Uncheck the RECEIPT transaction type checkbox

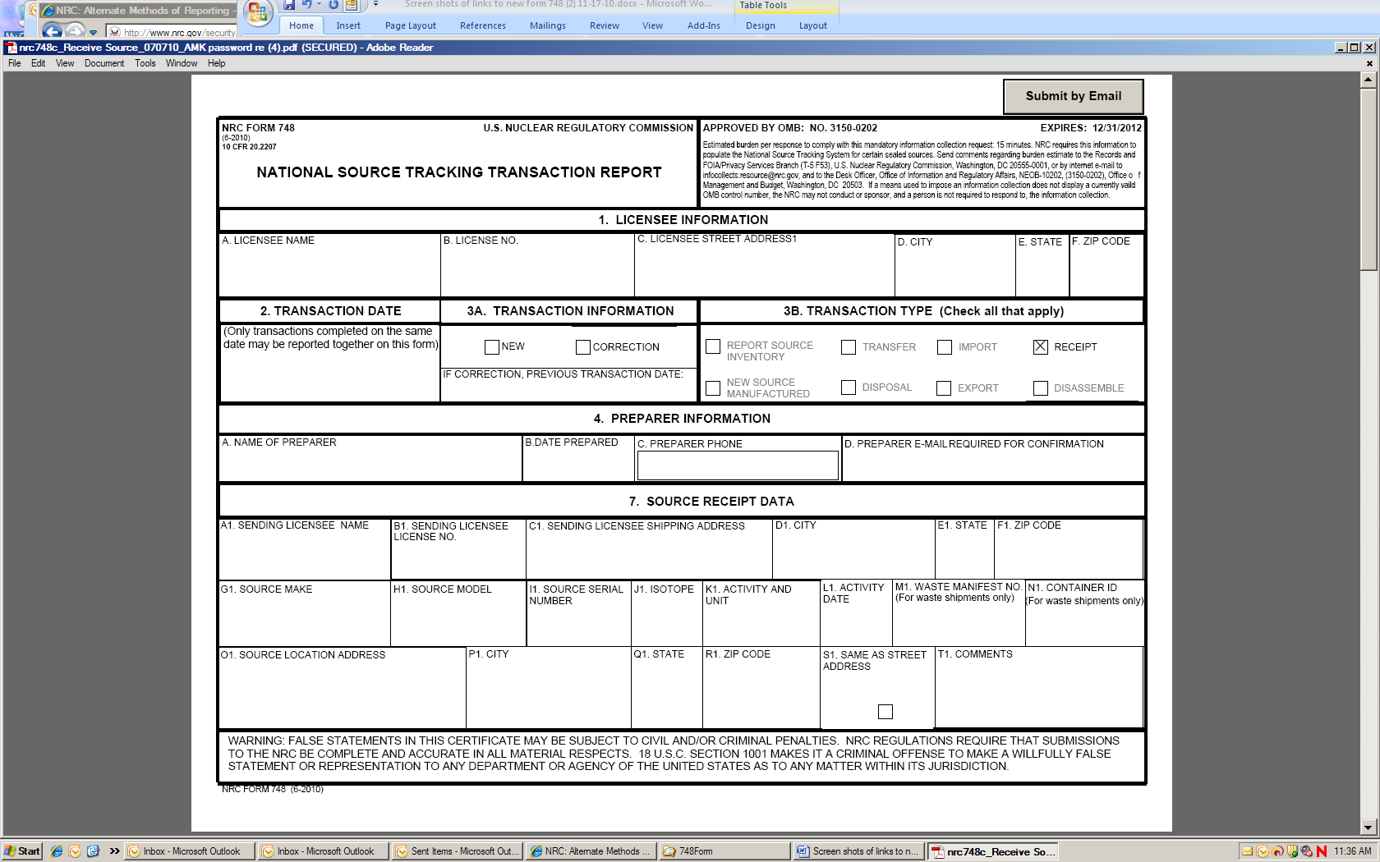point(1041,346)
